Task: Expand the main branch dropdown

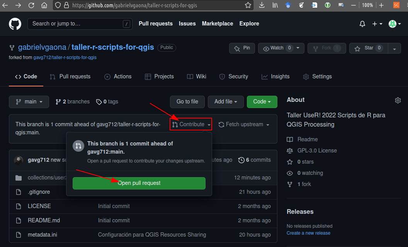Action: click(x=29, y=102)
